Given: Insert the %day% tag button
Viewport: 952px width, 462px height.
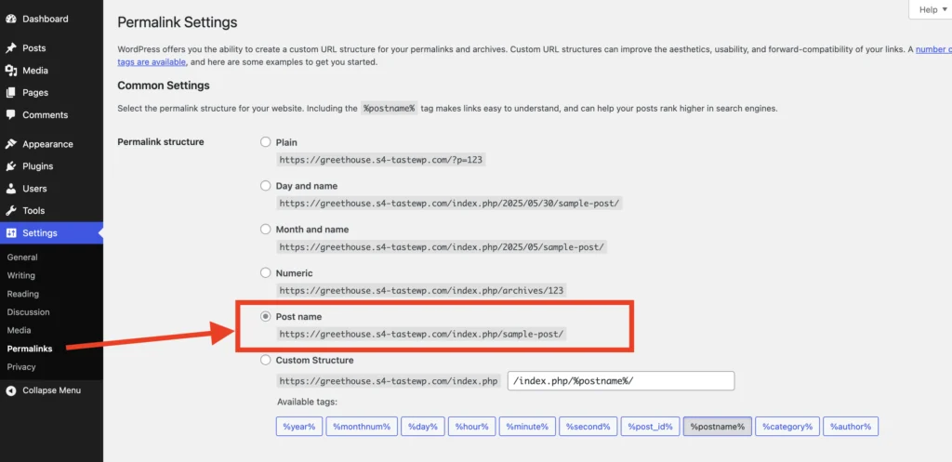Looking at the screenshot, I should pyautogui.click(x=423, y=426).
